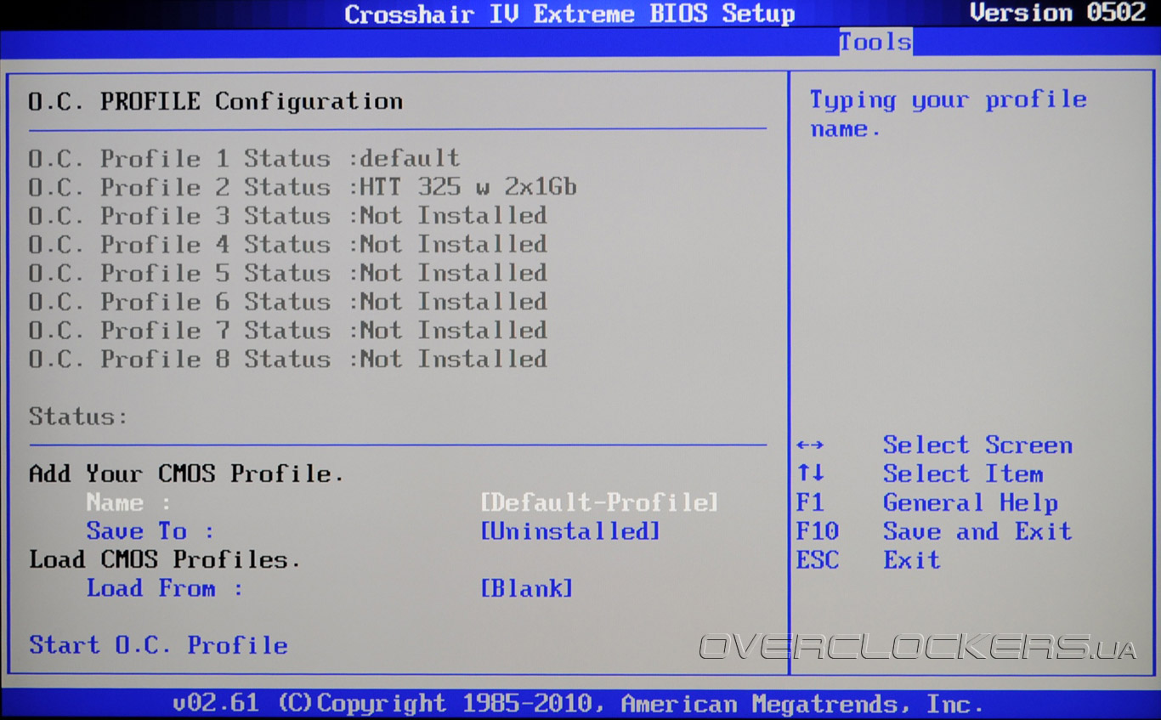Click the up-down arrows key hint
The width and height of the screenshot is (1161, 720).
tap(810, 473)
